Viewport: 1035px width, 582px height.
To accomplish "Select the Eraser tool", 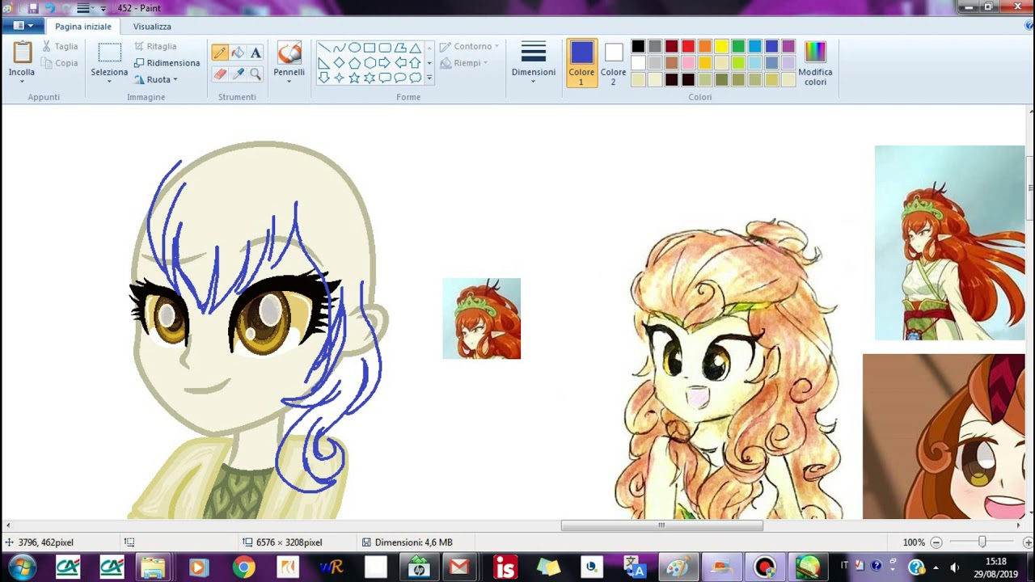I will click(x=220, y=74).
